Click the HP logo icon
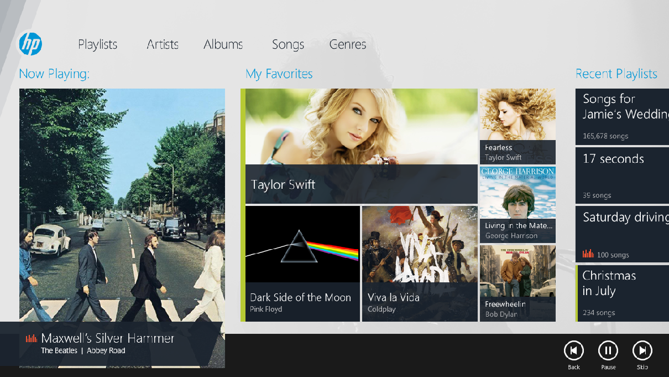The image size is (669, 377). [30, 43]
